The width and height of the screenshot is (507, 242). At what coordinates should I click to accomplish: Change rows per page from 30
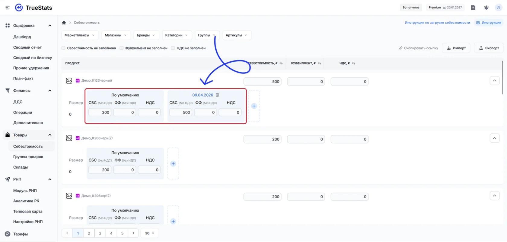pos(150,233)
